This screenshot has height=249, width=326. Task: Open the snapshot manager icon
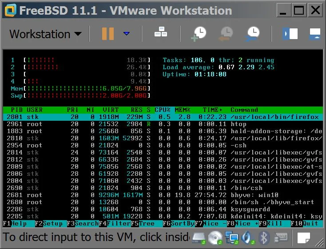(252, 34)
